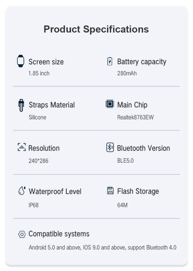The image size is (193, 271).
Task: Click the 240*286 resolution value
Action: [x=38, y=161]
